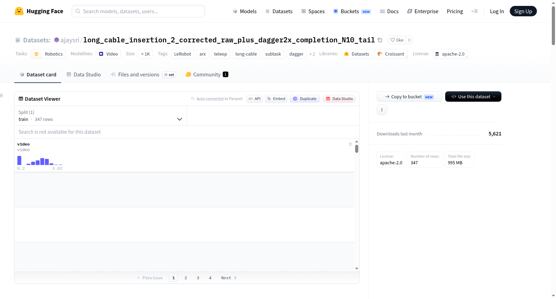Open the API button in Dataset Viewer
Image resolution: width=556 pixels, height=299 pixels.
pos(254,99)
